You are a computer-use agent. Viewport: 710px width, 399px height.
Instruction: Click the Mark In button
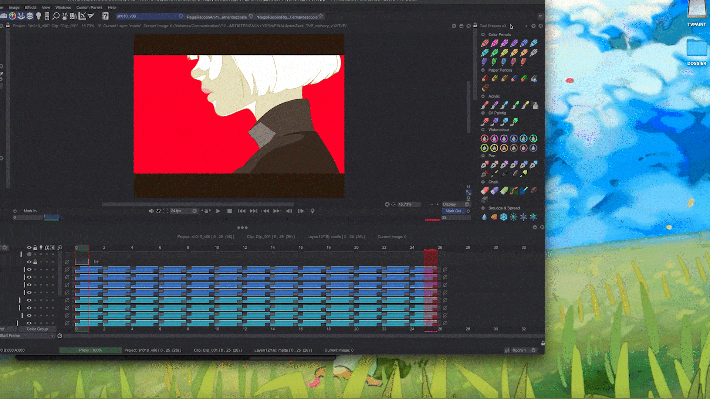(x=30, y=211)
